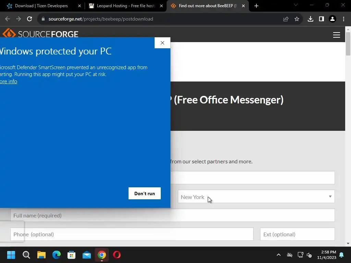The width and height of the screenshot is (351, 263).
Task: Click the OneDrive cloud tray icon
Action: (x=290, y=255)
